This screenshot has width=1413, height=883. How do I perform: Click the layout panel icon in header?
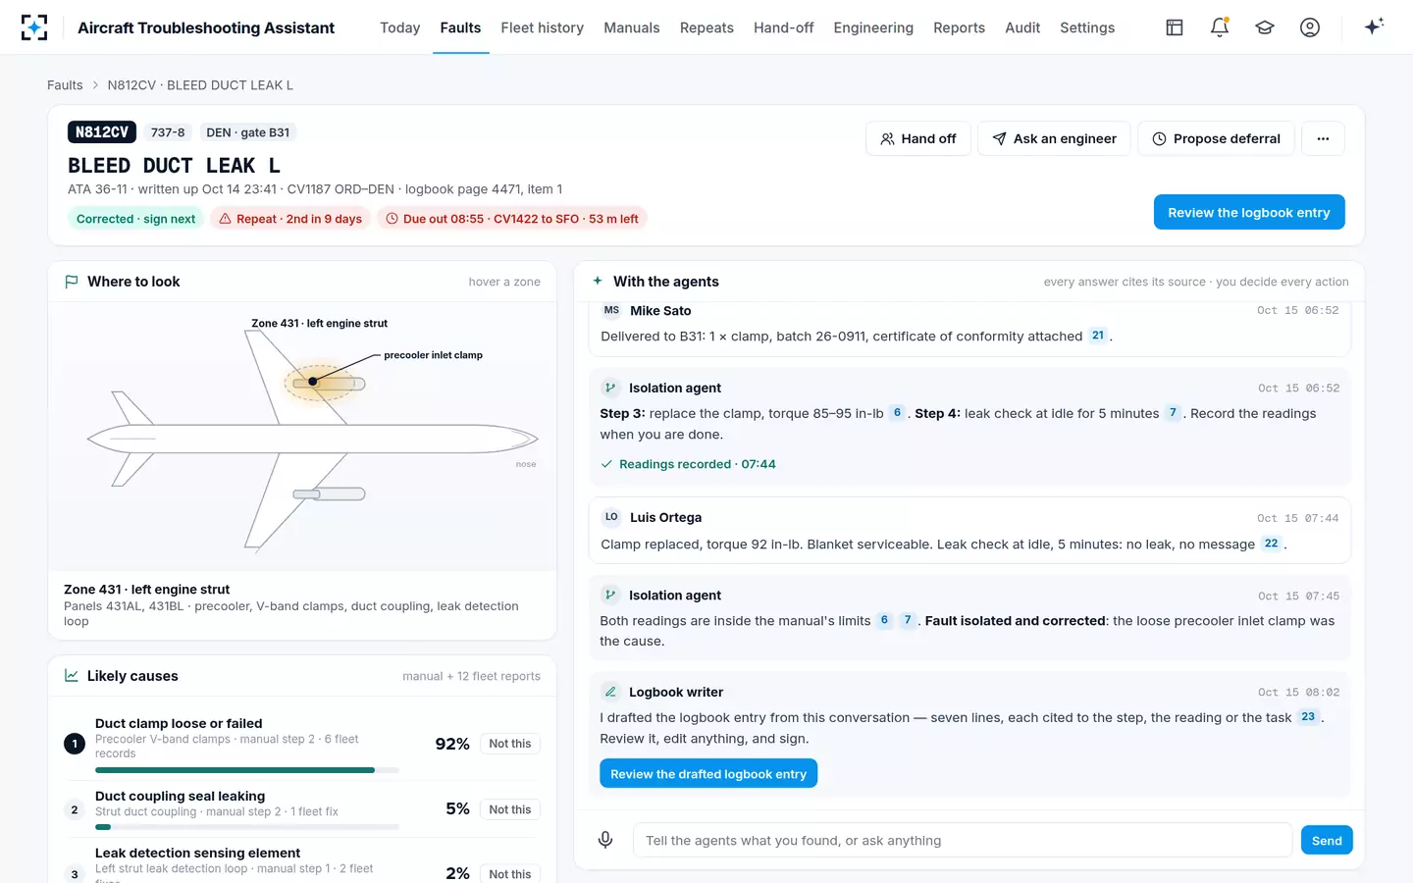tap(1175, 27)
